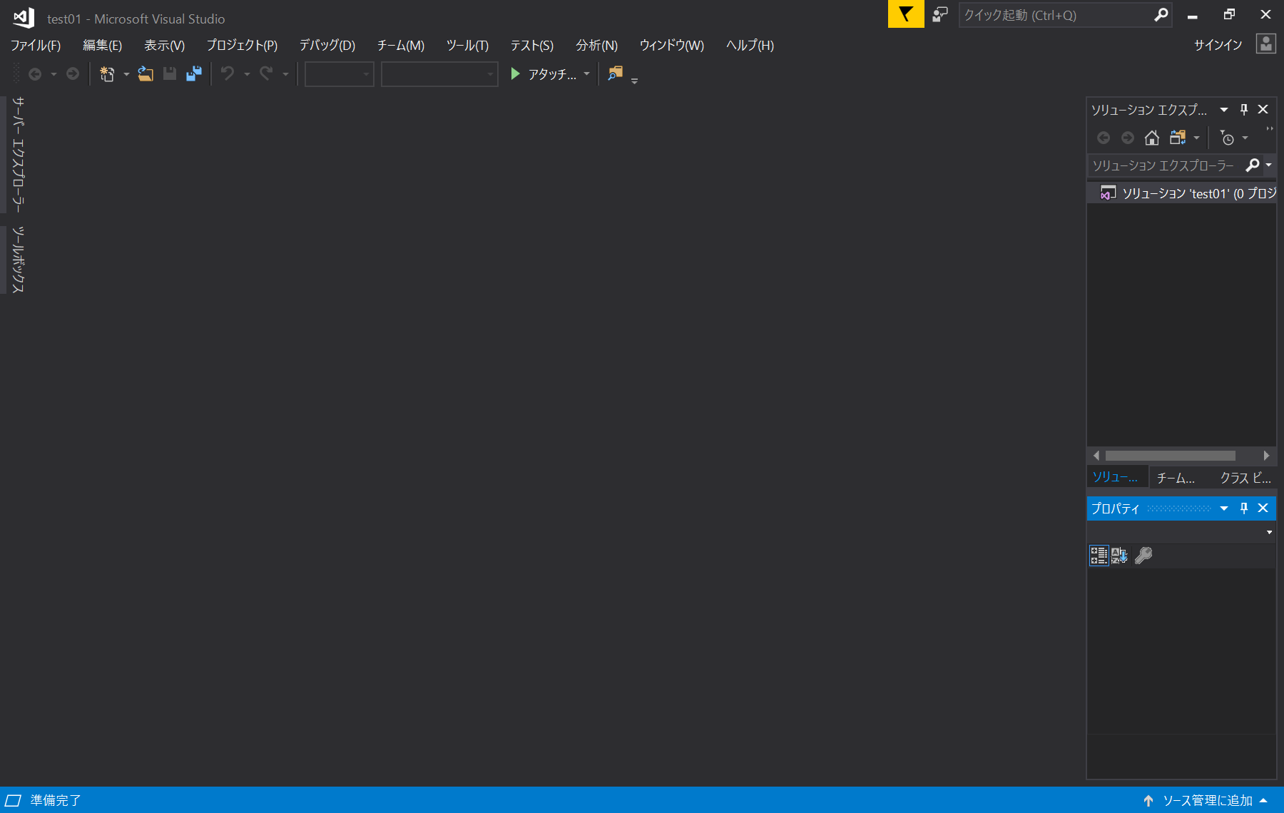Close the Solution Explorer panel

point(1263,109)
